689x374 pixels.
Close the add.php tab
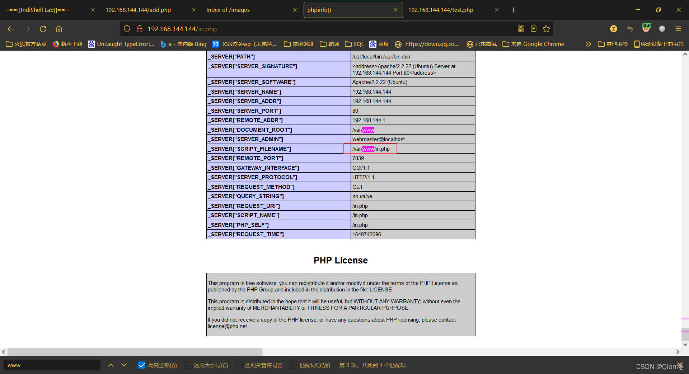click(194, 10)
